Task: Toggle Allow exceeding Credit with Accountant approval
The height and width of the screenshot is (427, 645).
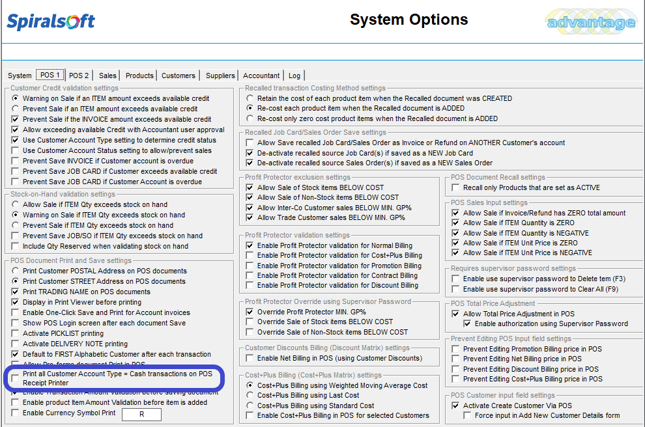Action: [15, 130]
